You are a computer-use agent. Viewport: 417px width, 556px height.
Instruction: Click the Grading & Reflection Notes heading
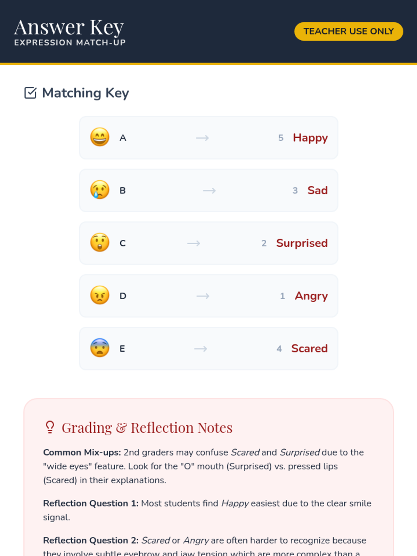(x=147, y=428)
